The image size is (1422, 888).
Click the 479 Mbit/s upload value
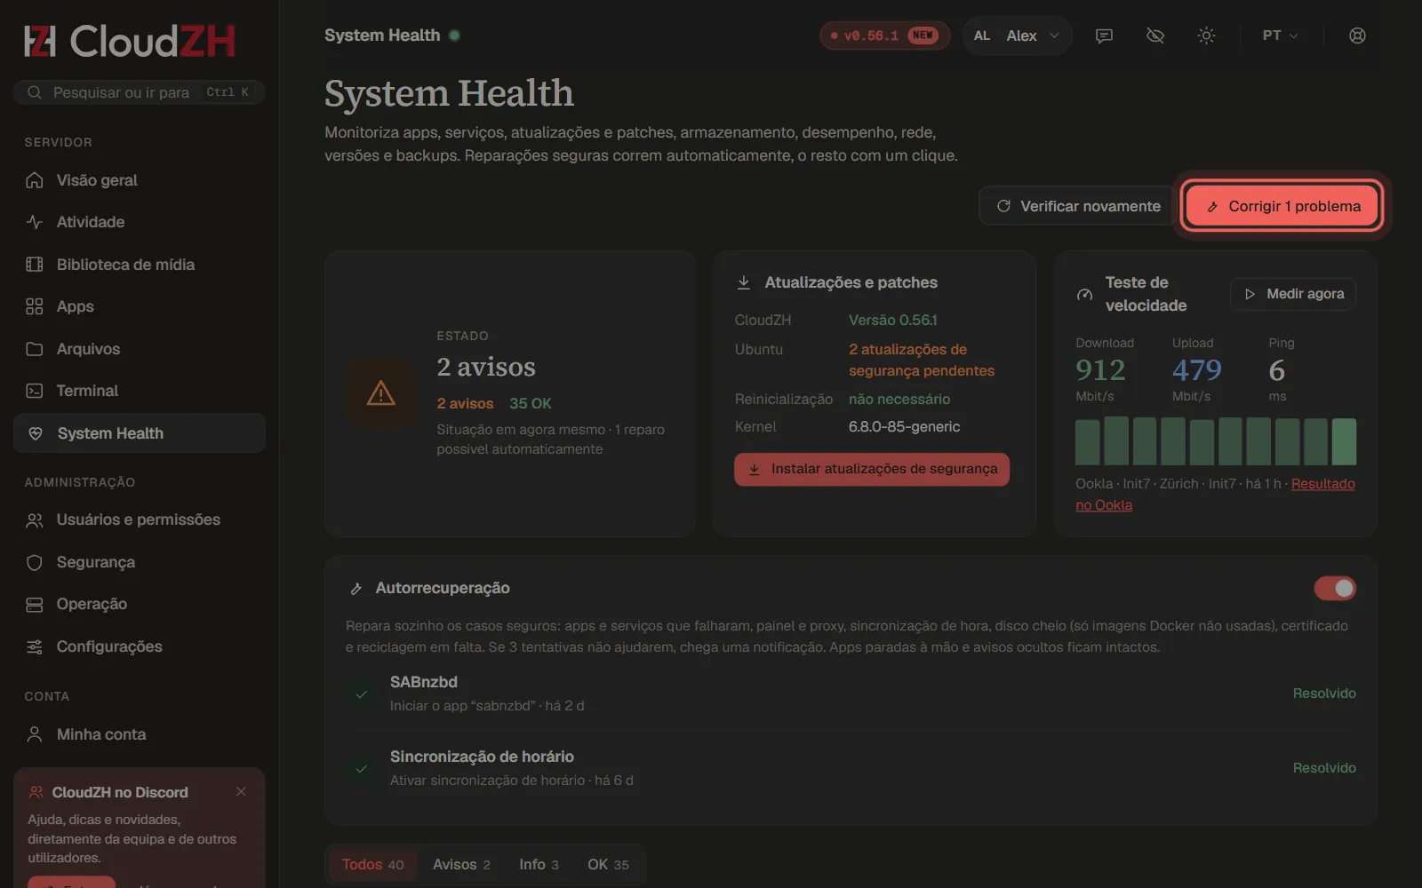[1196, 370]
